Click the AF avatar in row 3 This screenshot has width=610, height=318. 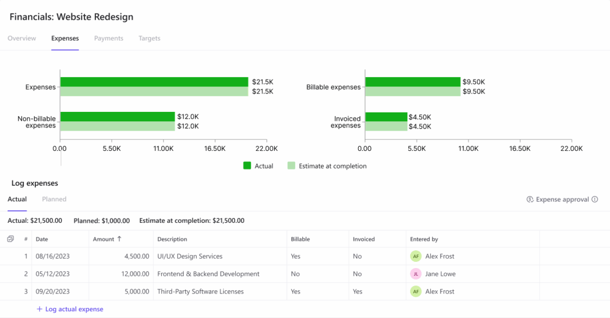(x=416, y=291)
